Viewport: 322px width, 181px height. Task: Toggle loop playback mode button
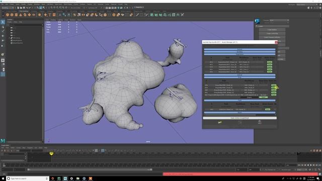tap(310, 170)
